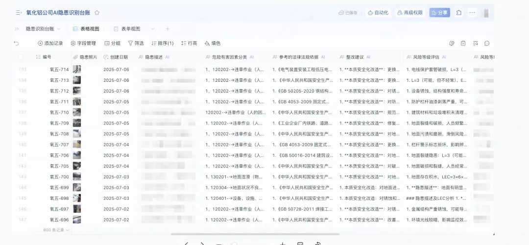Open the user avatar in the top corner
Image resolution: width=529 pixels, height=245 pixels.
tap(486, 13)
